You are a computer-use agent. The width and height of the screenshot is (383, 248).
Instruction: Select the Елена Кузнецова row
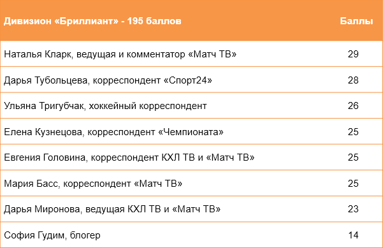(191, 132)
